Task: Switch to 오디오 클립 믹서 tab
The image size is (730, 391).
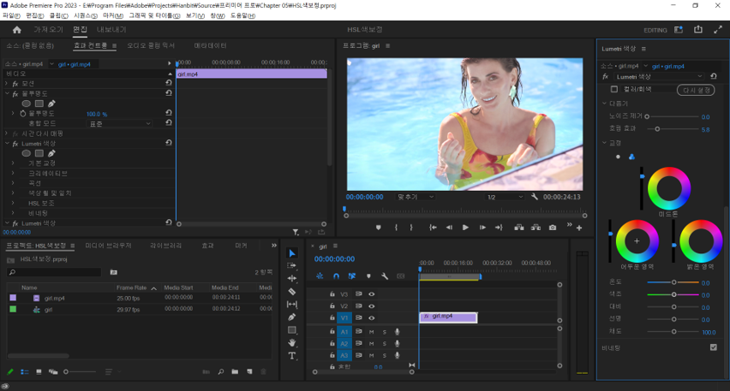Action: point(151,45)
